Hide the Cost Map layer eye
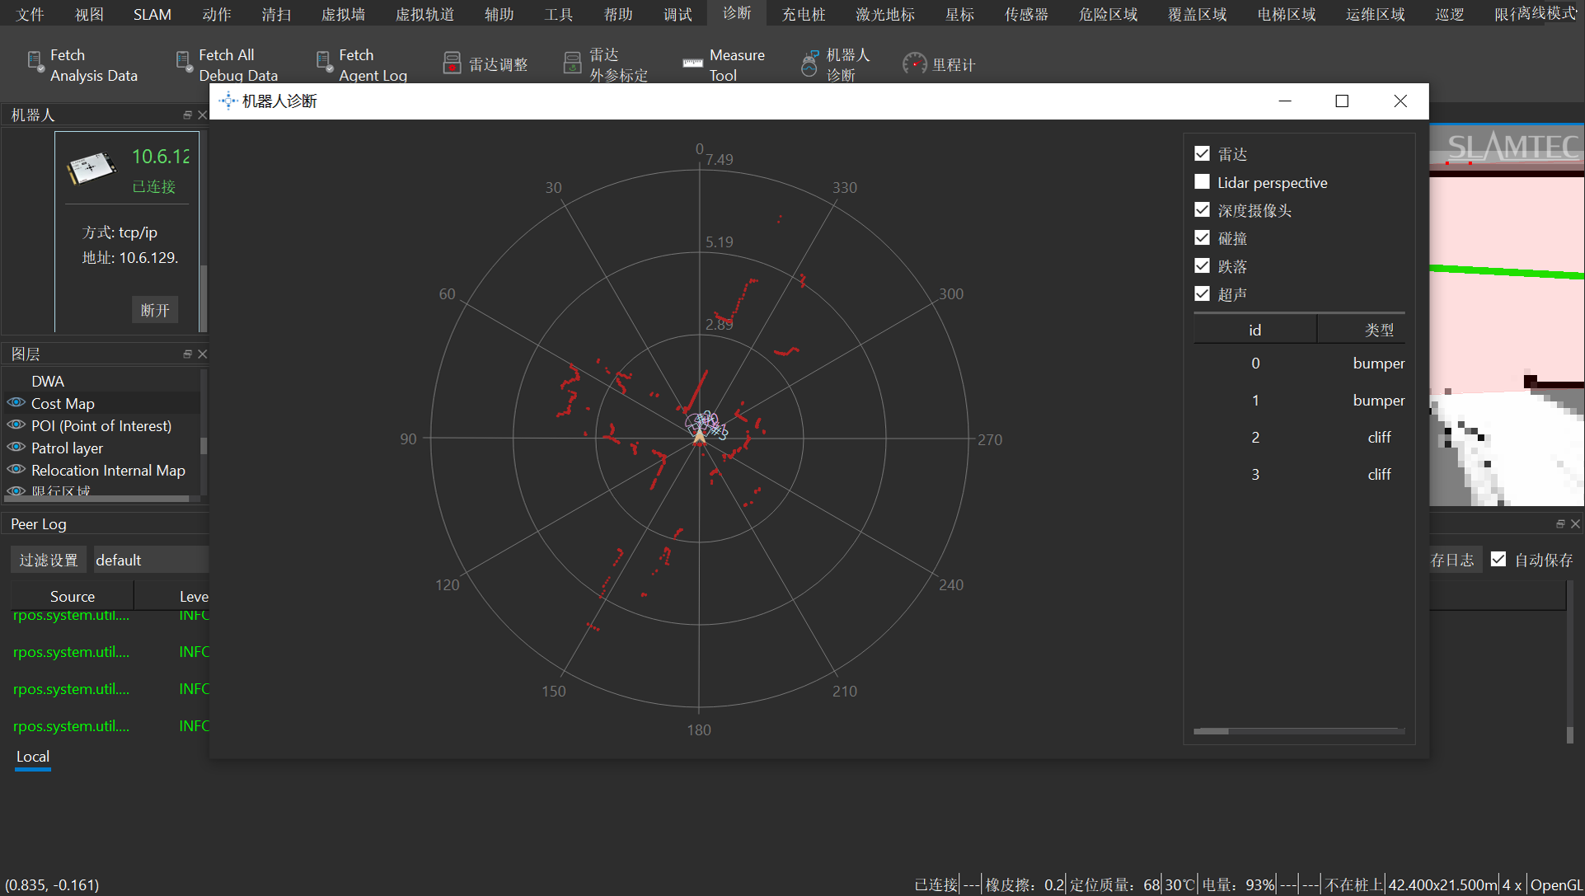Screen dimensions: 1585x896 click(16, 403)
